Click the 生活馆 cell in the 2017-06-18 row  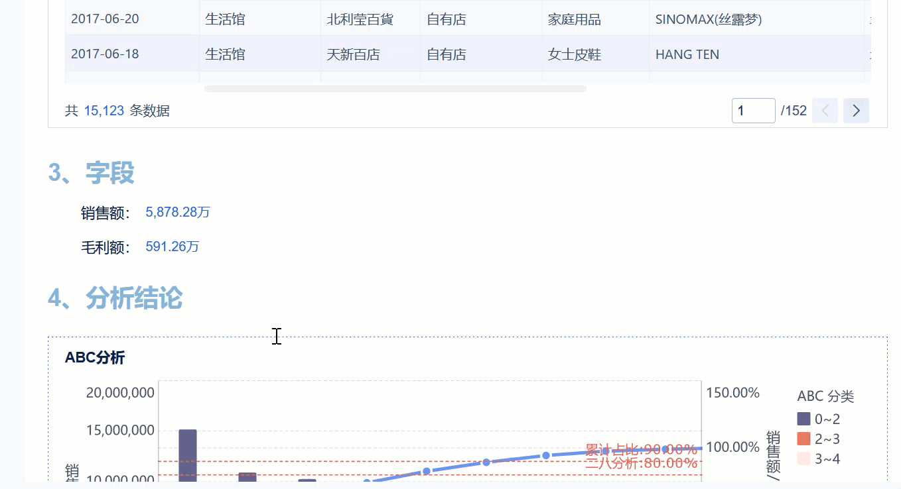pyautogui.click(x=260, y=54)
